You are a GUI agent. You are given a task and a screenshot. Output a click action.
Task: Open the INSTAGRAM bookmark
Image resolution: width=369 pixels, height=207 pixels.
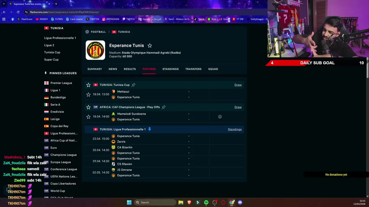(111, 19)
